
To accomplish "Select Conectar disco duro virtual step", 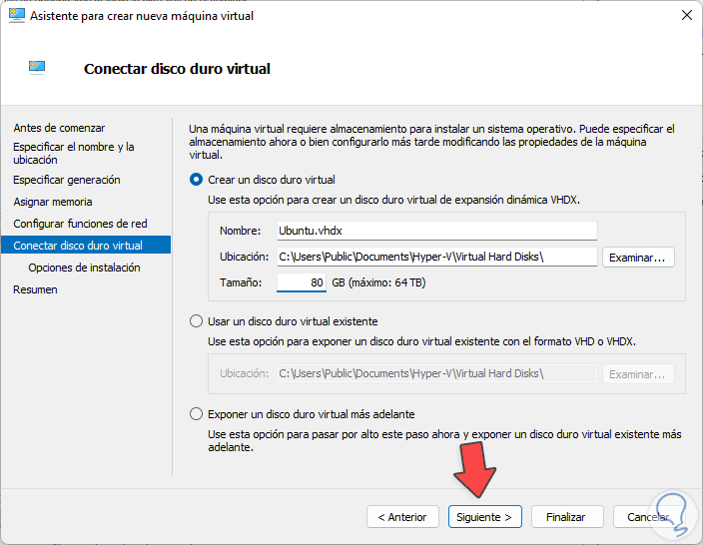I will pyautogui.click(x=78, y=246).
